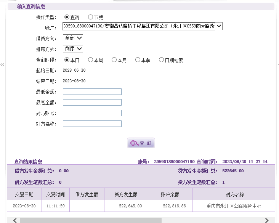Viewport: 279px width, 223px height.
Task: Click the 最高金额 input field
Action: (x=92, y=102)
